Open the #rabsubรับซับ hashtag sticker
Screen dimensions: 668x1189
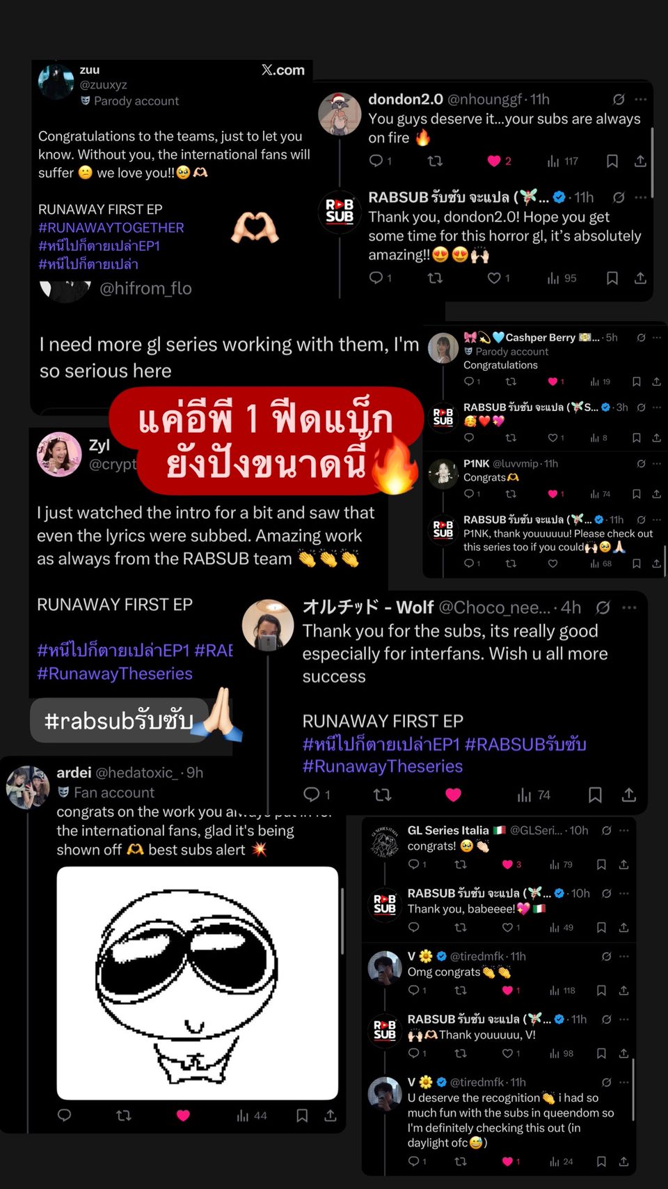[x=119, y=720]
